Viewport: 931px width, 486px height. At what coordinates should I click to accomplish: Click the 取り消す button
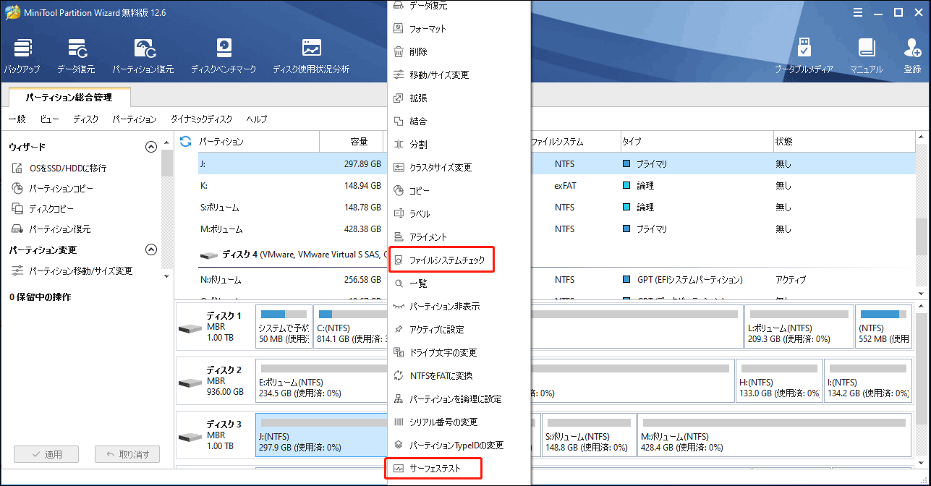click(127, 453)
